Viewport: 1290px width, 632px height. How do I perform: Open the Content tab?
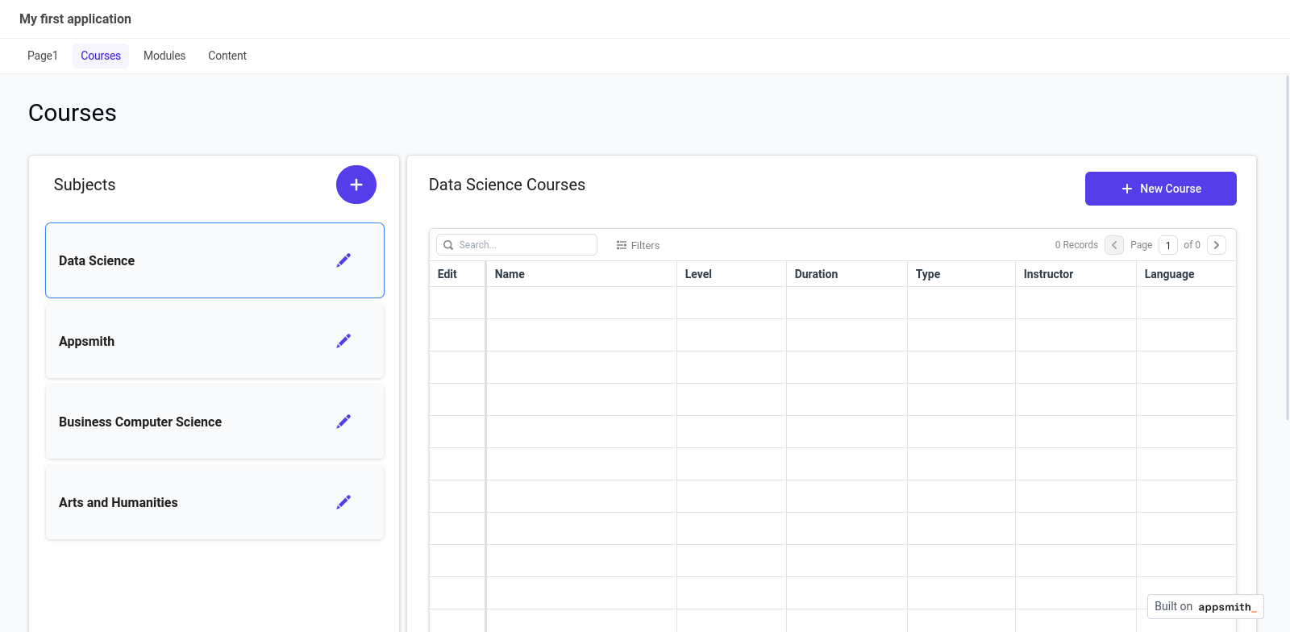point(227,56)
